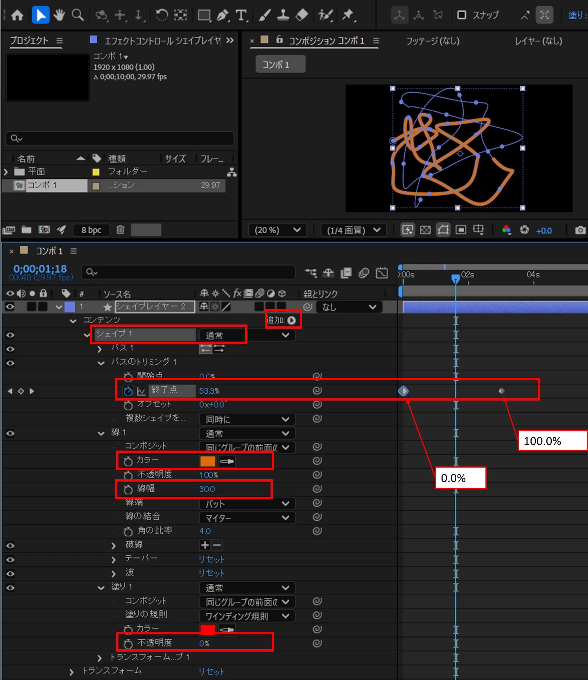The image size is (588, 680).
Task: Toggle visibility eye for パスのトリミング 1
Action: [x=10, y=363]
